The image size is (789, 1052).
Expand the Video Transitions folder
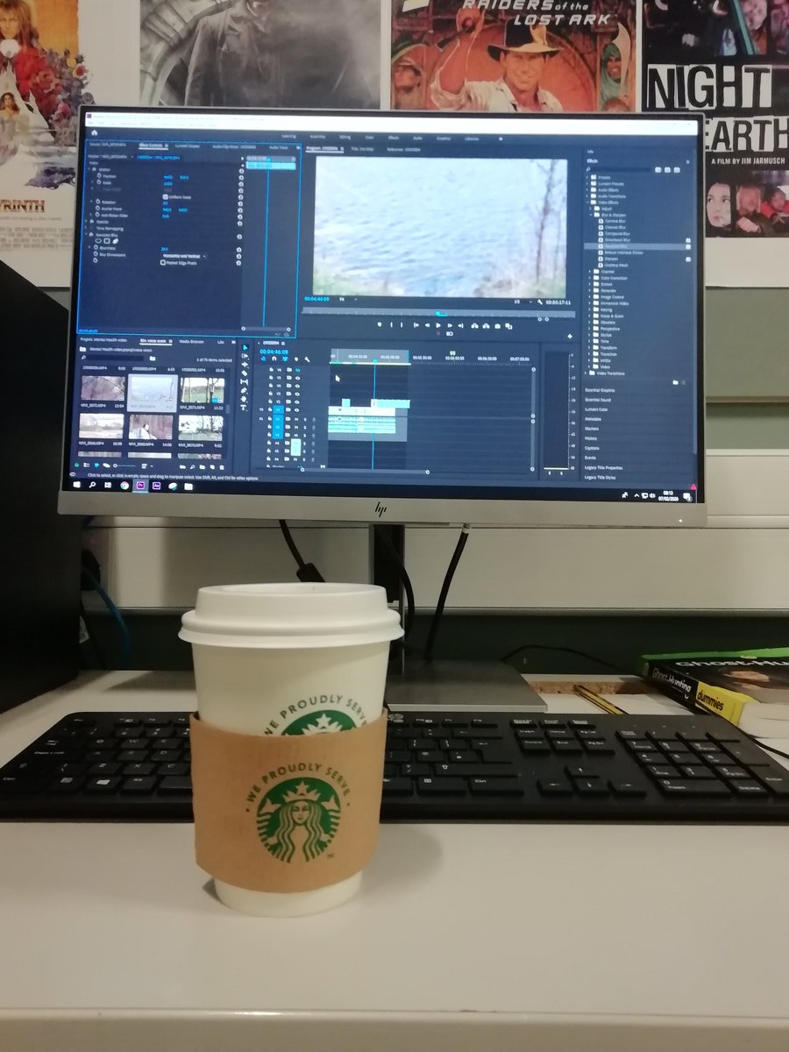coord(586,373)
